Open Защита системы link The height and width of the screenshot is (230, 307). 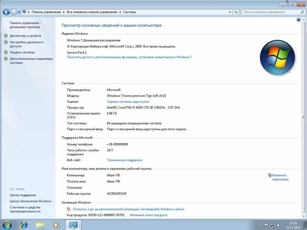tap(22, 52)
